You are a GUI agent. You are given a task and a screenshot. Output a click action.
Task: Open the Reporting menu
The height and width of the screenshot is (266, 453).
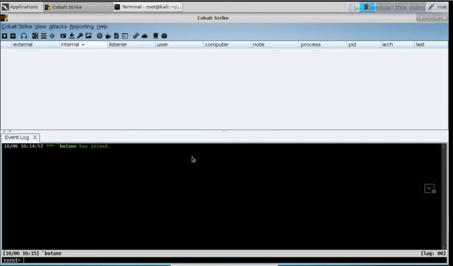82,27
